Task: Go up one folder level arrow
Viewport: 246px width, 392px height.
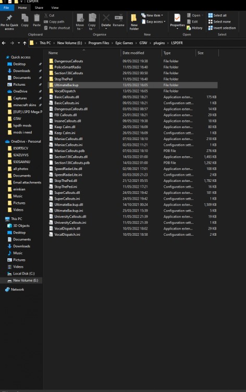Action: (x=24, y=43)
